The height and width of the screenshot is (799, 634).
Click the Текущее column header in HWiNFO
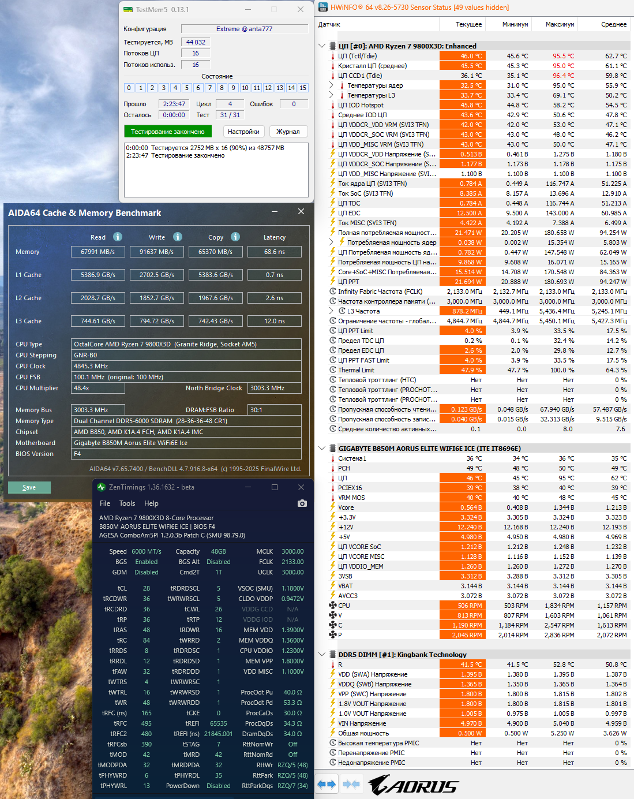(x=462, y=24)
